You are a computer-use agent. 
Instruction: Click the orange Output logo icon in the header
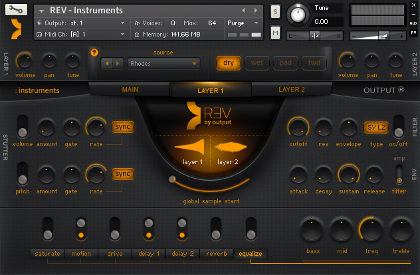coord(17,29)
